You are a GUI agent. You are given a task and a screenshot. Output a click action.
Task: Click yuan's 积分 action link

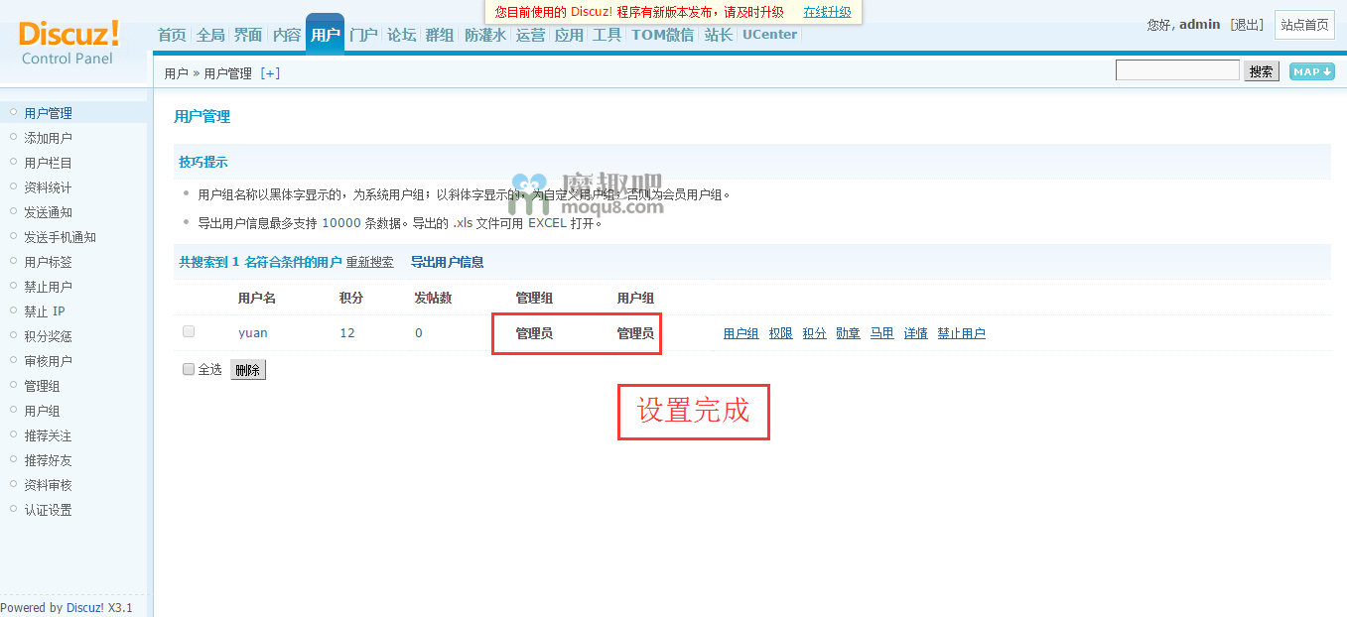pyautogui.click(x=814, y=333)
